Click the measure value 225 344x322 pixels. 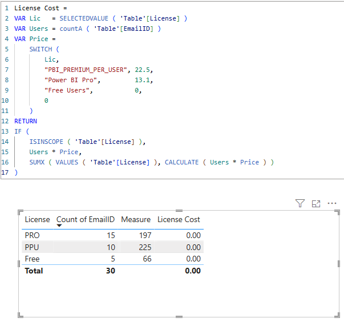[x=145, y=247]
